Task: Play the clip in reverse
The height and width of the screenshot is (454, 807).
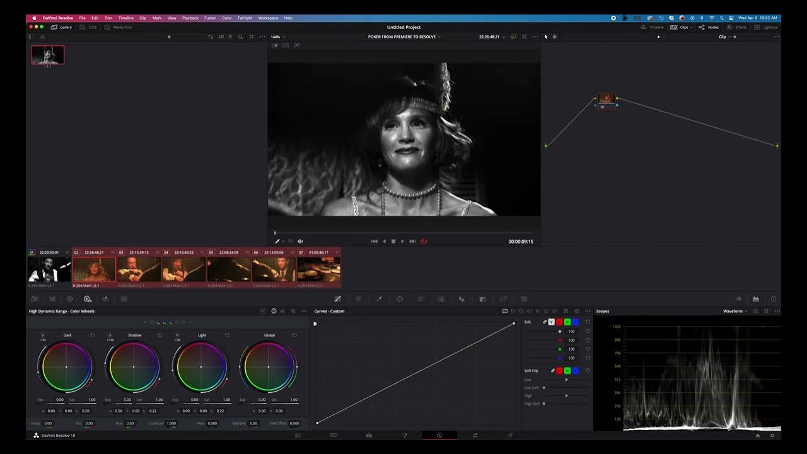Action: click(x=384, y=241)
